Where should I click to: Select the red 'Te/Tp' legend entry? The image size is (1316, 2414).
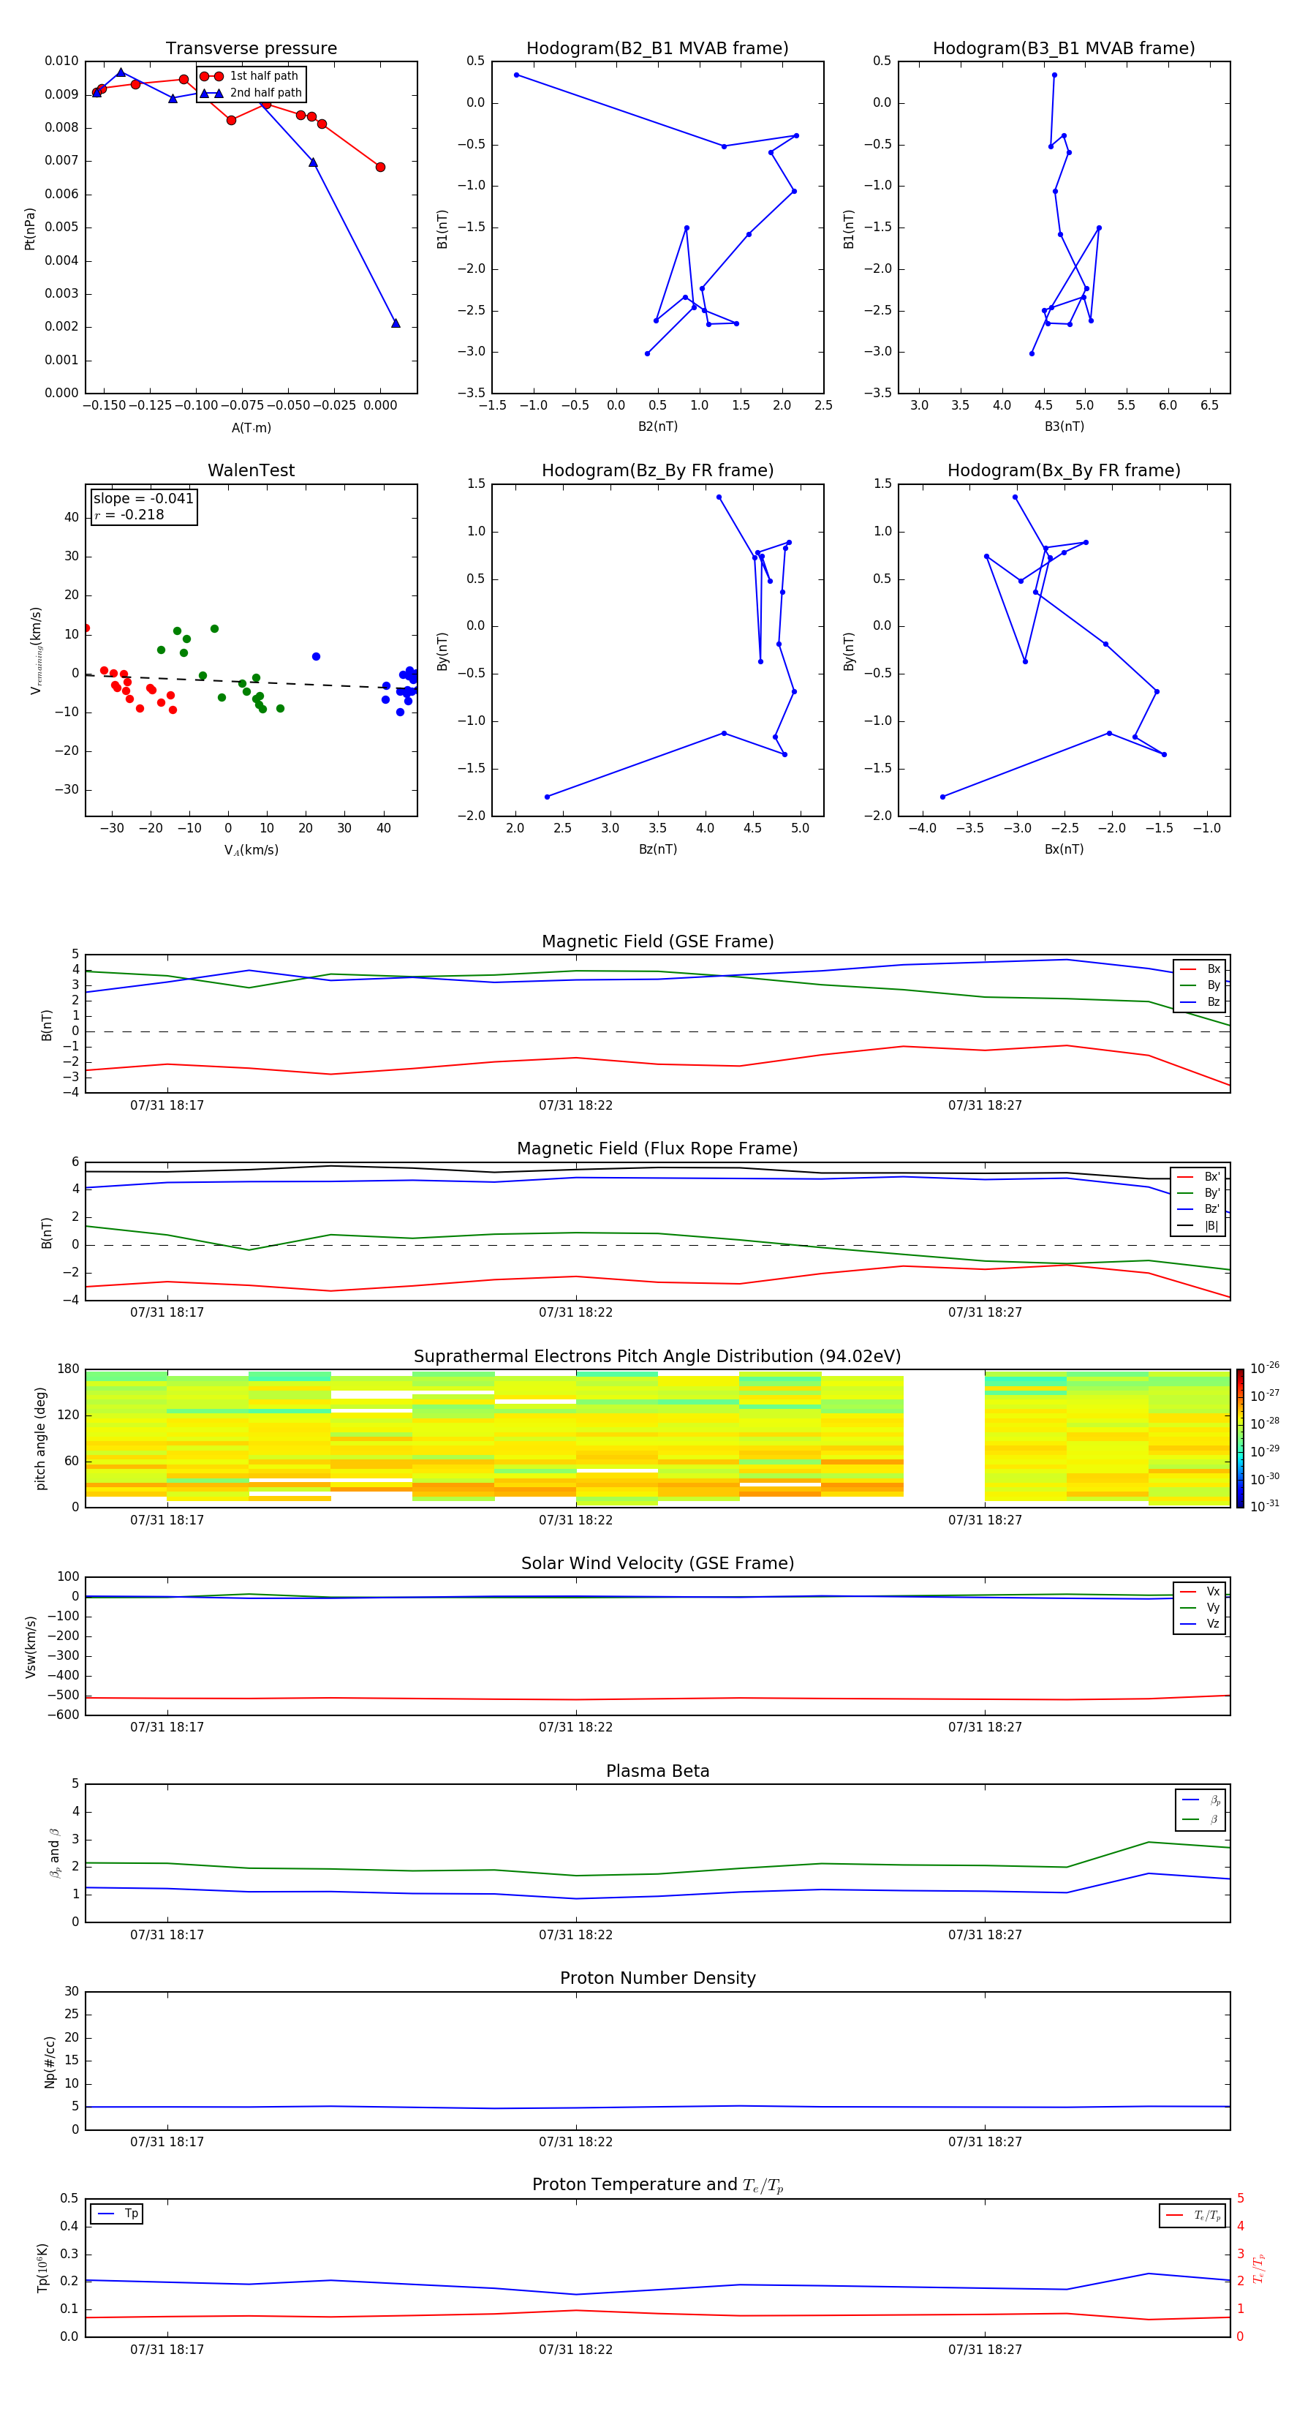coord(1193,2215)
